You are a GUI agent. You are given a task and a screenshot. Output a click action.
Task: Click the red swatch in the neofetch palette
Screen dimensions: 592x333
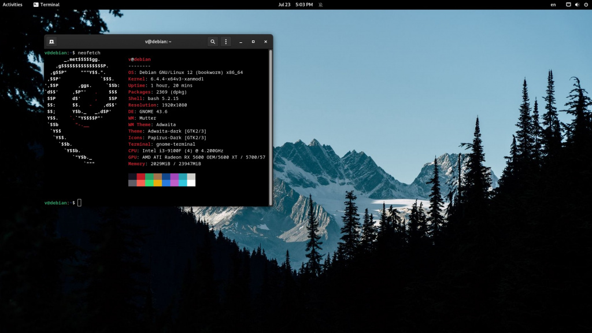[x=140, y=177]
